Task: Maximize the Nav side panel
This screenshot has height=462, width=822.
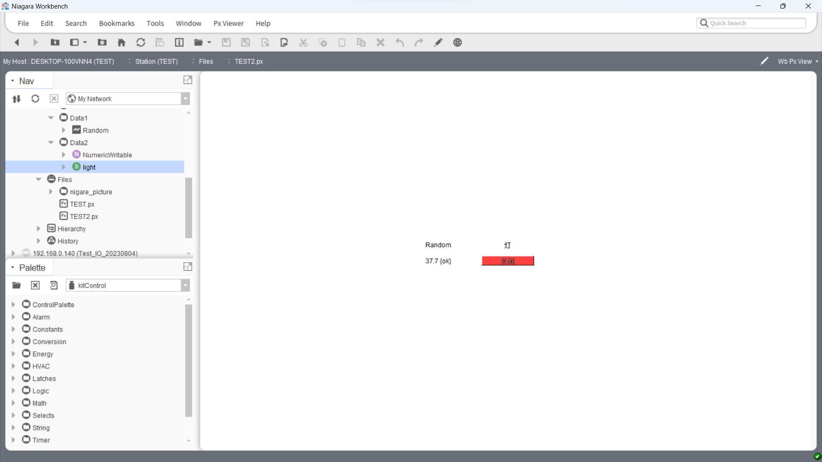Action: pos(188,80)
